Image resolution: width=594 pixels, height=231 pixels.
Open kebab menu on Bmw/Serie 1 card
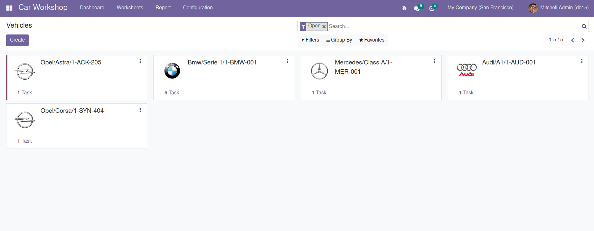point(288,61)
